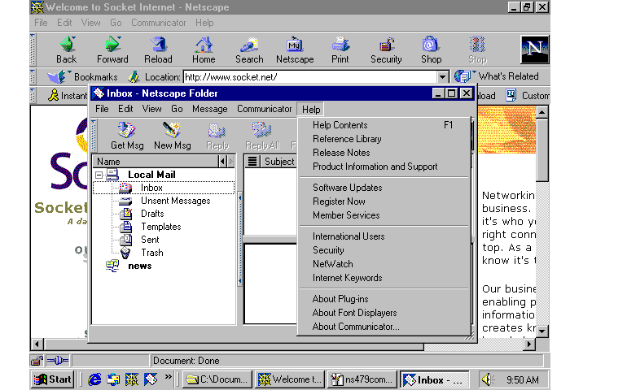Open the Message menu in Inbox window
The height and width of the screenshot is (390, 627).
(209, 109)
